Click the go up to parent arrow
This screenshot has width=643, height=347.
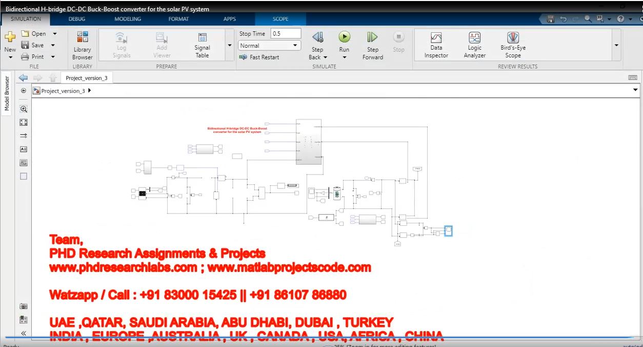tap(52, 78)
